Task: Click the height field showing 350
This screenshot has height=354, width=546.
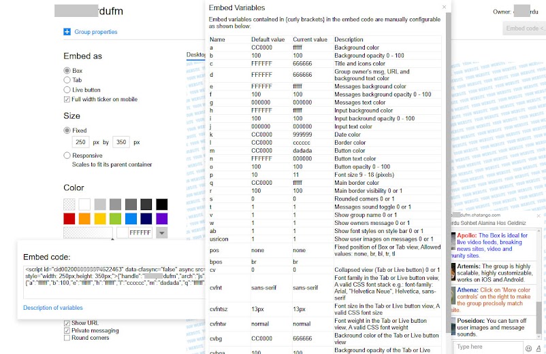Action: pos(121,142)
